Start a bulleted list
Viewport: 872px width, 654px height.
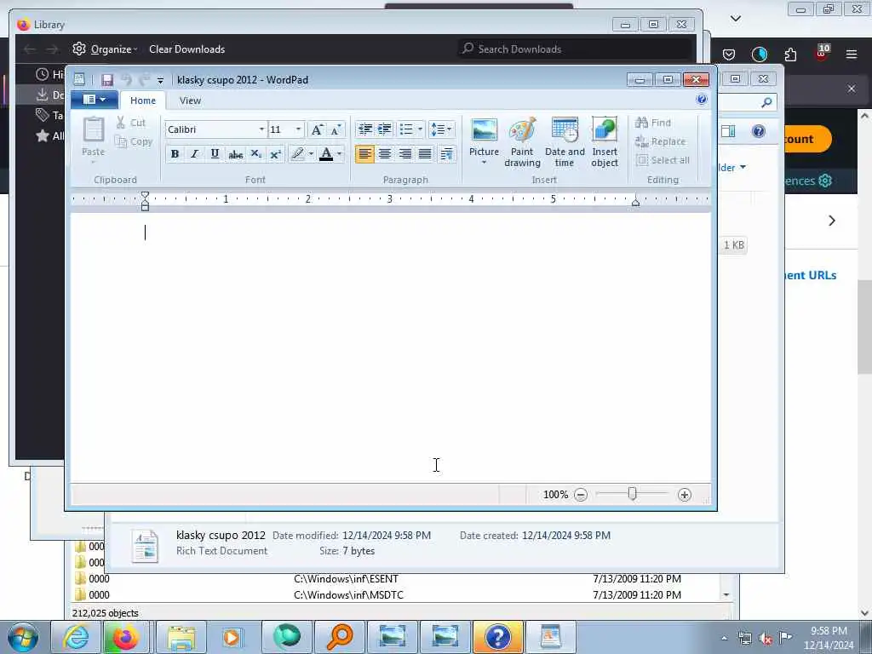[406, 129]
